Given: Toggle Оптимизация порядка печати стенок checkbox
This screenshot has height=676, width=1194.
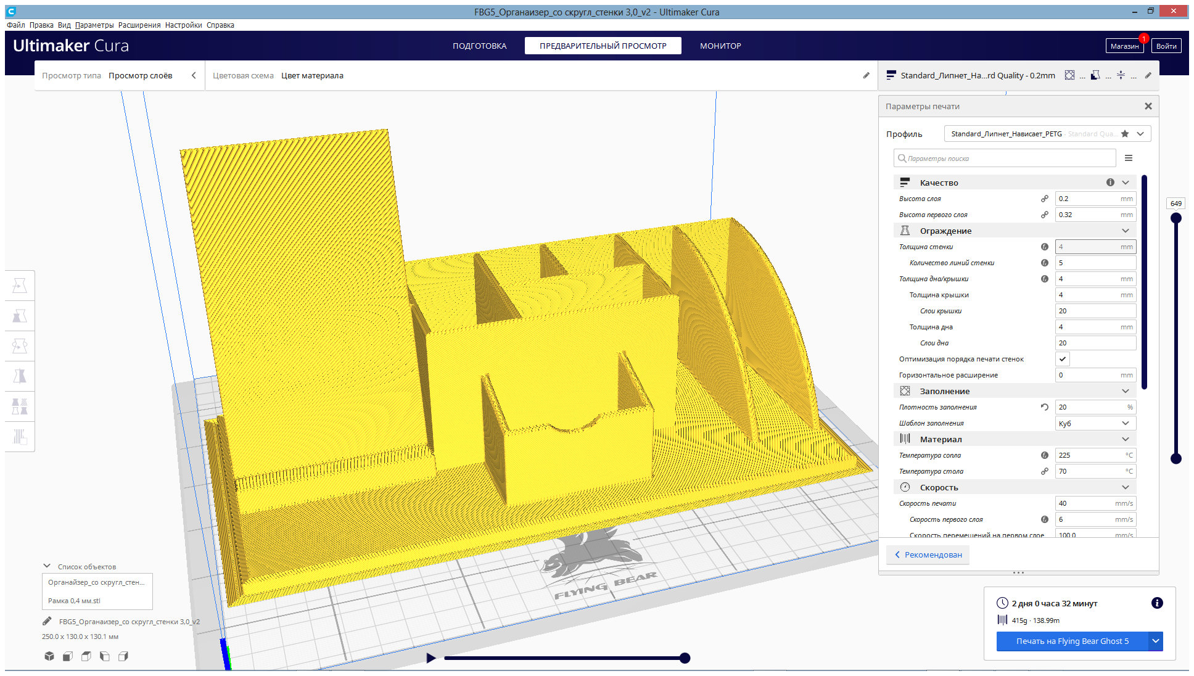Looking at the screenshot, I should (1063, 359).
